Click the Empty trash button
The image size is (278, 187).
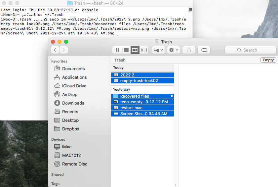click(x=268, y=60)
